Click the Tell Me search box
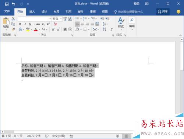The width and height of the screenshot is (184, 139). pyautogui.click(x=128, y=12)
